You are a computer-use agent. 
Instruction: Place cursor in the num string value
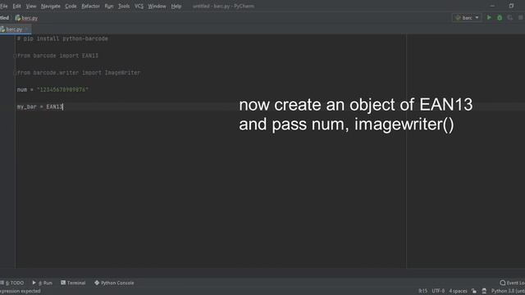[62, 89]
